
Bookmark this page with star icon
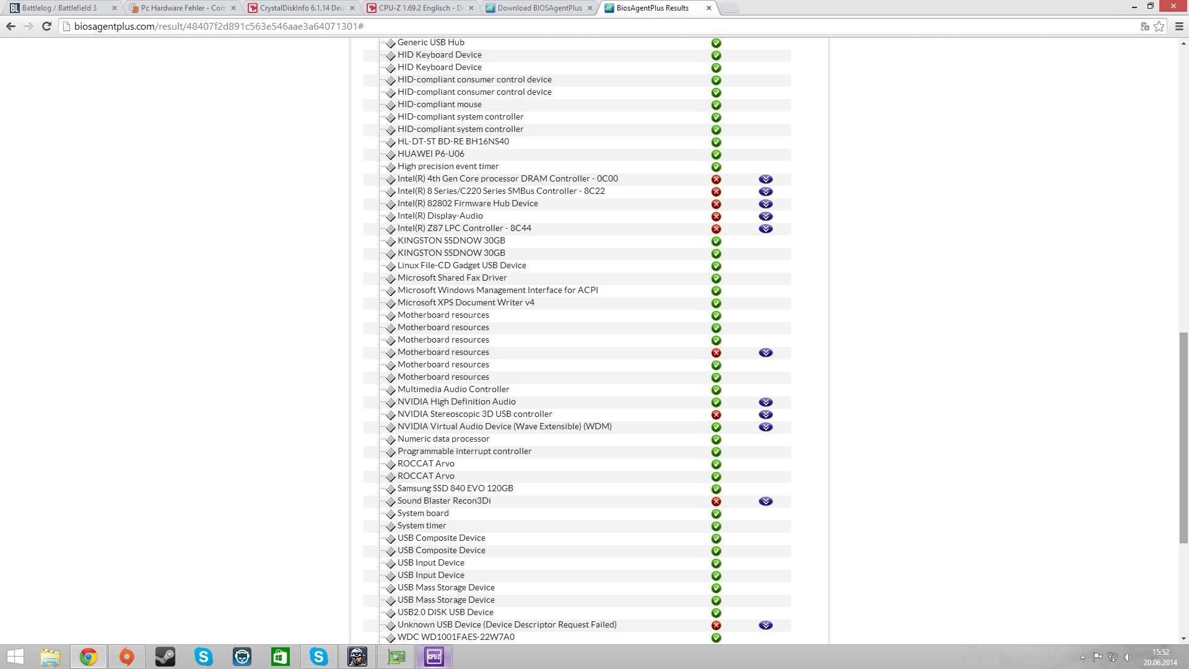tap(1159, 26)
